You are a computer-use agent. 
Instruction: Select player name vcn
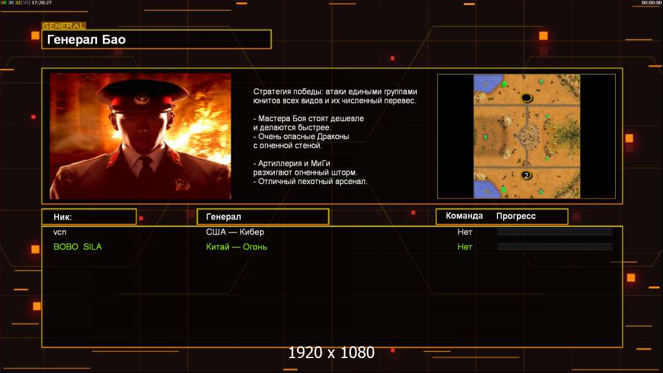60,232
